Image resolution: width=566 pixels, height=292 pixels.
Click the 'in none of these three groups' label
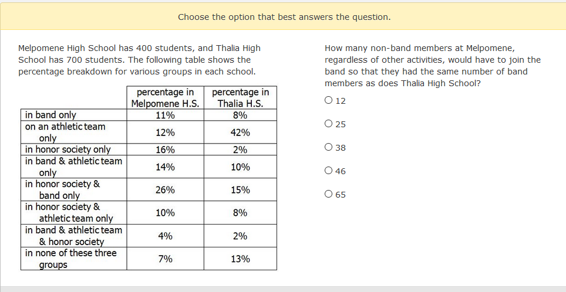pos(70,259)
